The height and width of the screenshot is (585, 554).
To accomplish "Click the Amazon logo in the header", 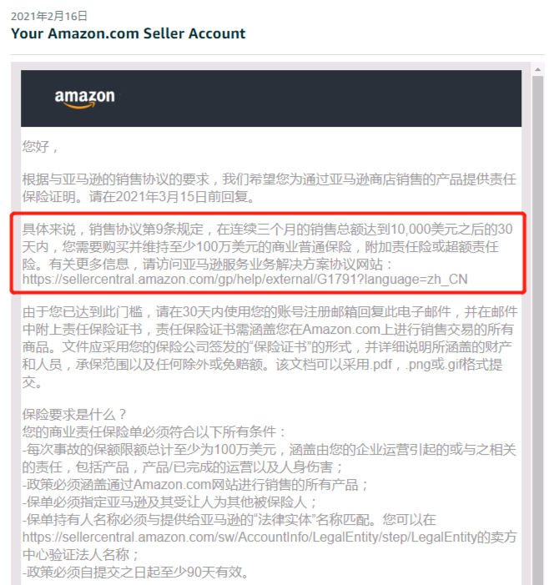I will (x=85, y=98).
